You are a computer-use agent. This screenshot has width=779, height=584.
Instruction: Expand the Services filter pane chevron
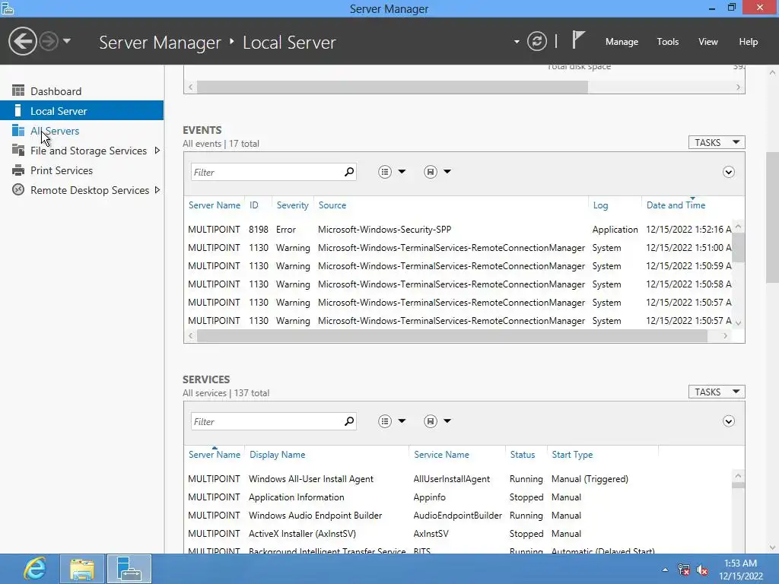[x=728, y=421]
